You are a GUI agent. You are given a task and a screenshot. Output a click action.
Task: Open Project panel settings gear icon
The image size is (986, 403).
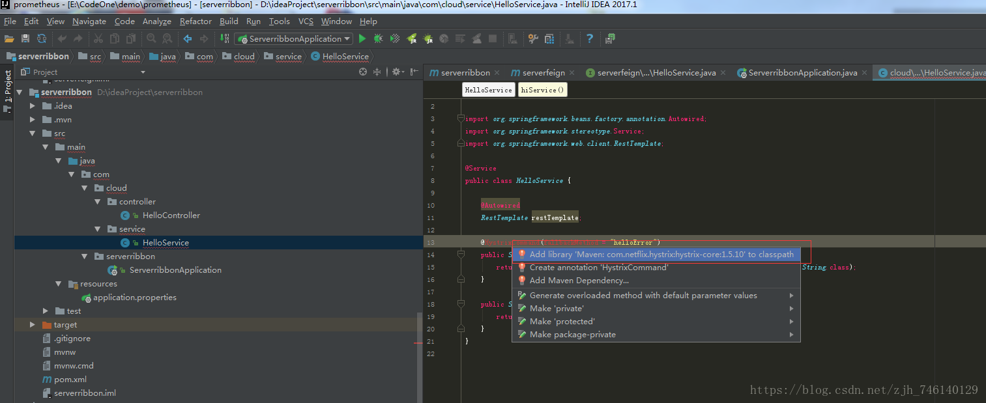pyautogui.click(x=396, y=72)
